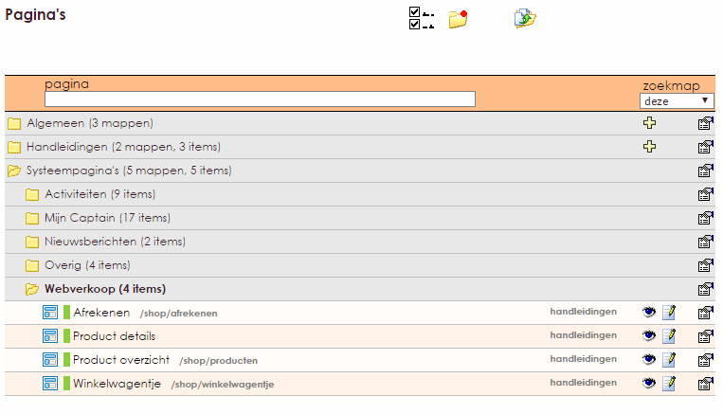The image size is (723, 414).
Task: Click green status bar of Product overzicht
Action: coord(67,360)
